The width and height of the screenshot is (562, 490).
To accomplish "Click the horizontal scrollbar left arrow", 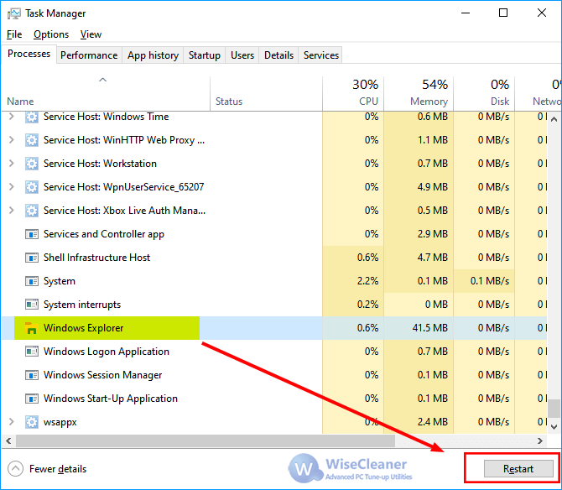I will 8,440.
